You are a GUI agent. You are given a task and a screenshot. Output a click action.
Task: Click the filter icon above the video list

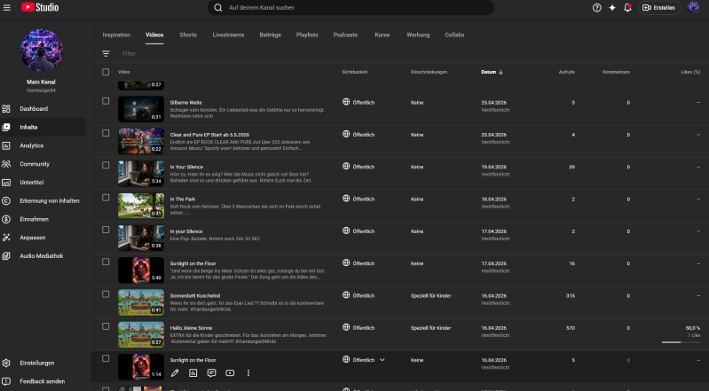[106, 53]
